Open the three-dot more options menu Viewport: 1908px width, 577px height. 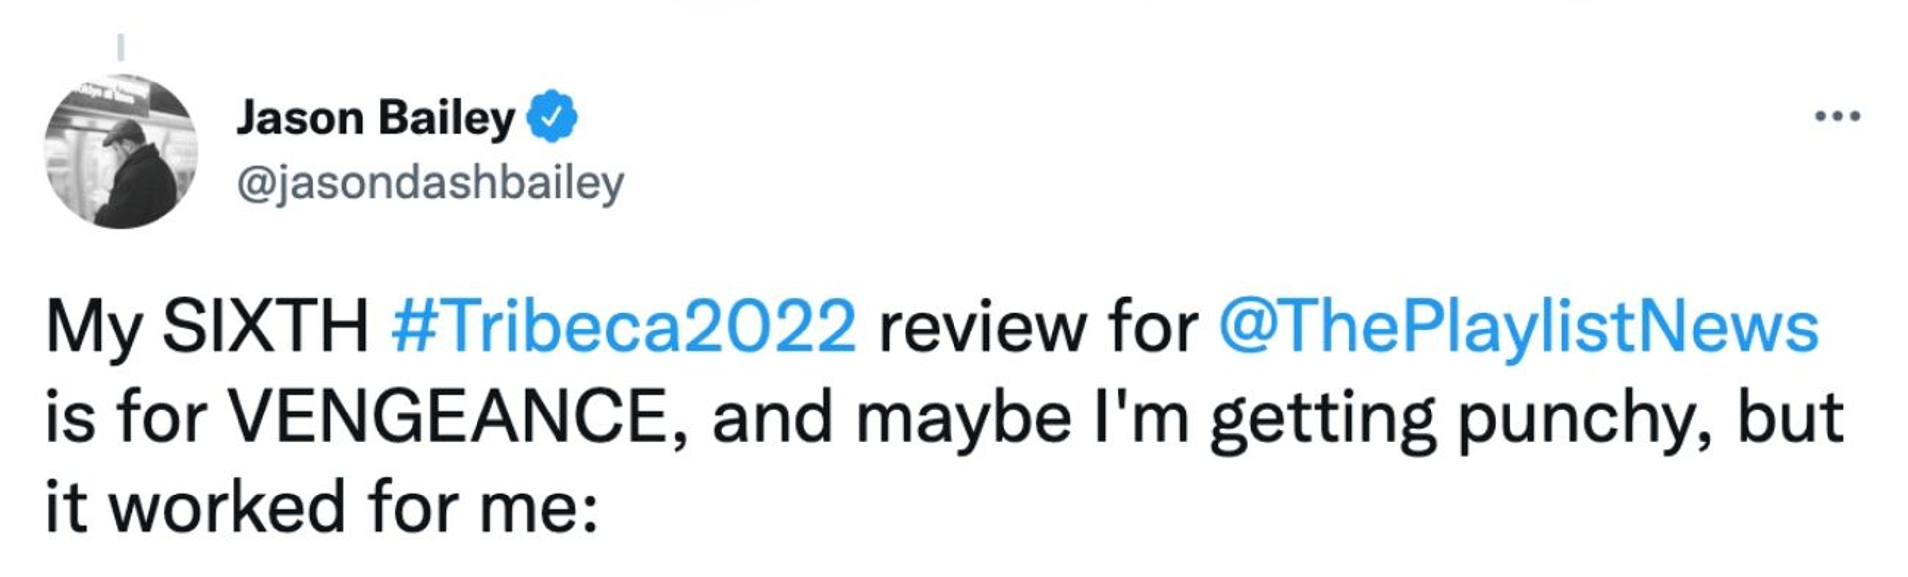(1837, 116)
